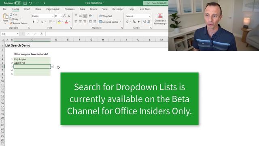
Task: Click Top Align icon
Action: click(76, 16)
